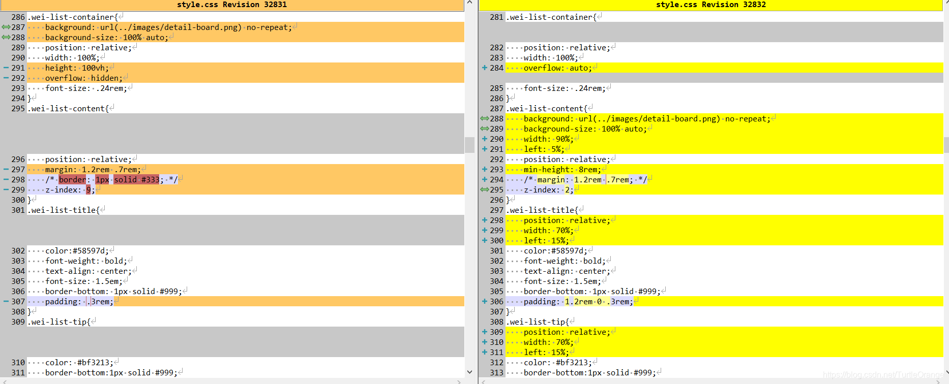Click the plus marker beside right line 293
The width and height of the screenshot is (949, 384).
(485, 169)
